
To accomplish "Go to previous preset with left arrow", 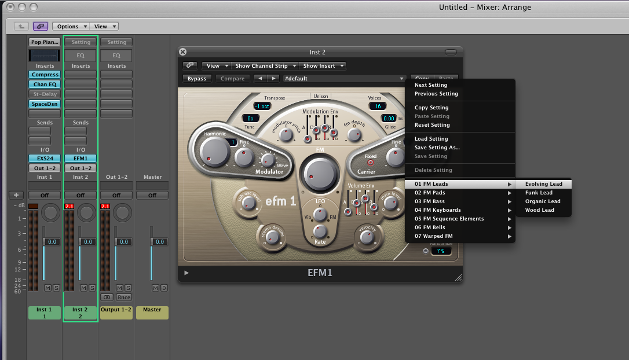I will 260,79.
